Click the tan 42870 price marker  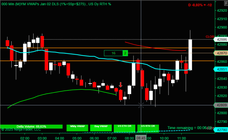221,53
